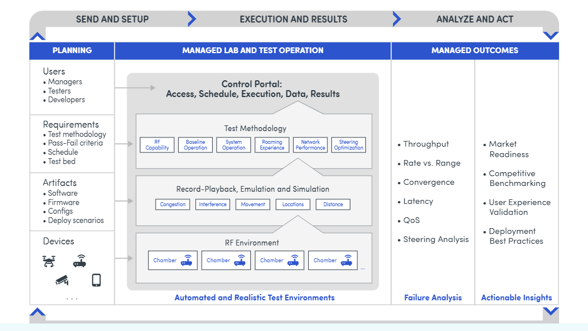588x331 pixels.
Task: Click the Wi-Fi router icon under Devices
Action: coord(80,261)
